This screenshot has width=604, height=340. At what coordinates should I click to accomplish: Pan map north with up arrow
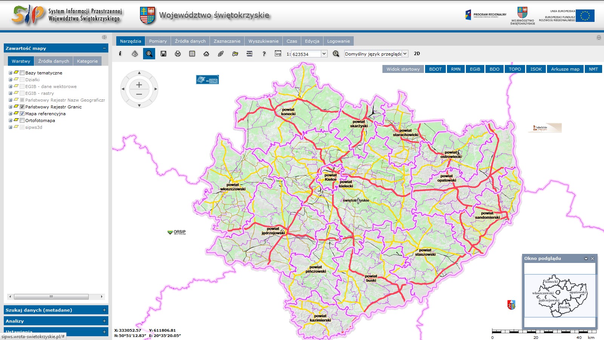coord(139,73)
